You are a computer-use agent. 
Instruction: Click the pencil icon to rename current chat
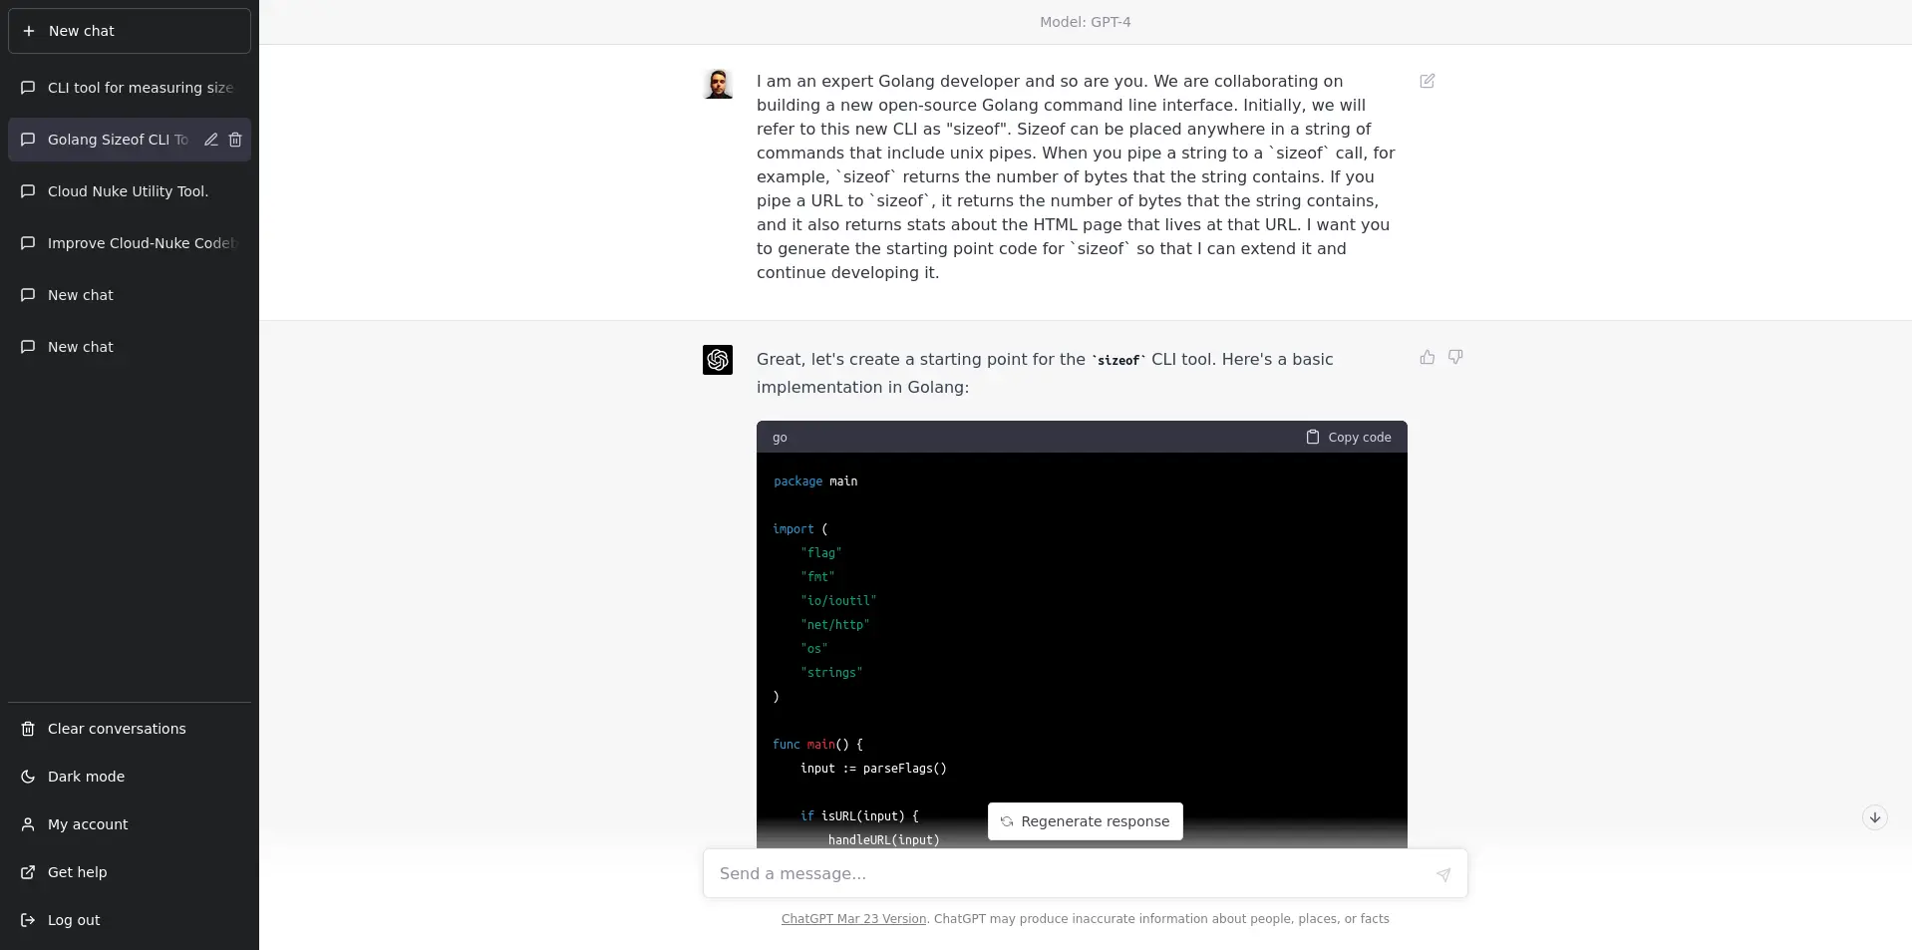point(210,140)
